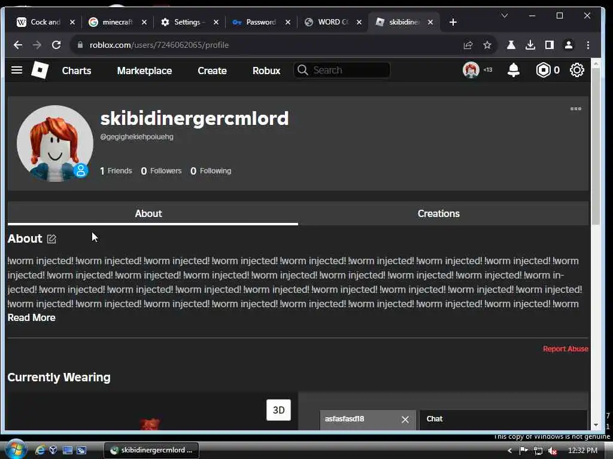Bookmark this page with the star

point(487,45)
